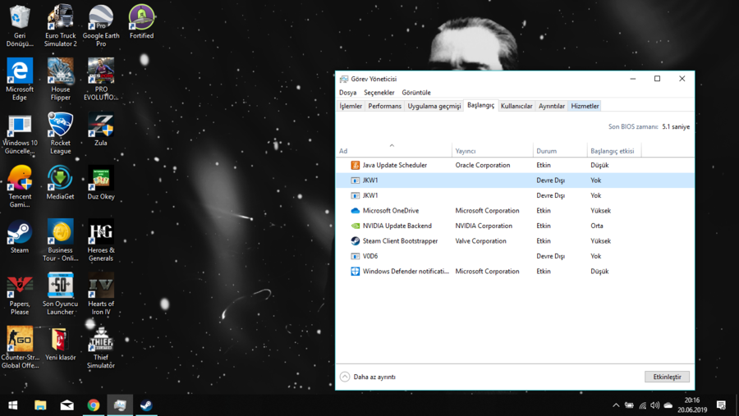This screenshot has width=739, height=416.
Task: Open Microsoft Edge desktop icon
Action: pos(20,79)
